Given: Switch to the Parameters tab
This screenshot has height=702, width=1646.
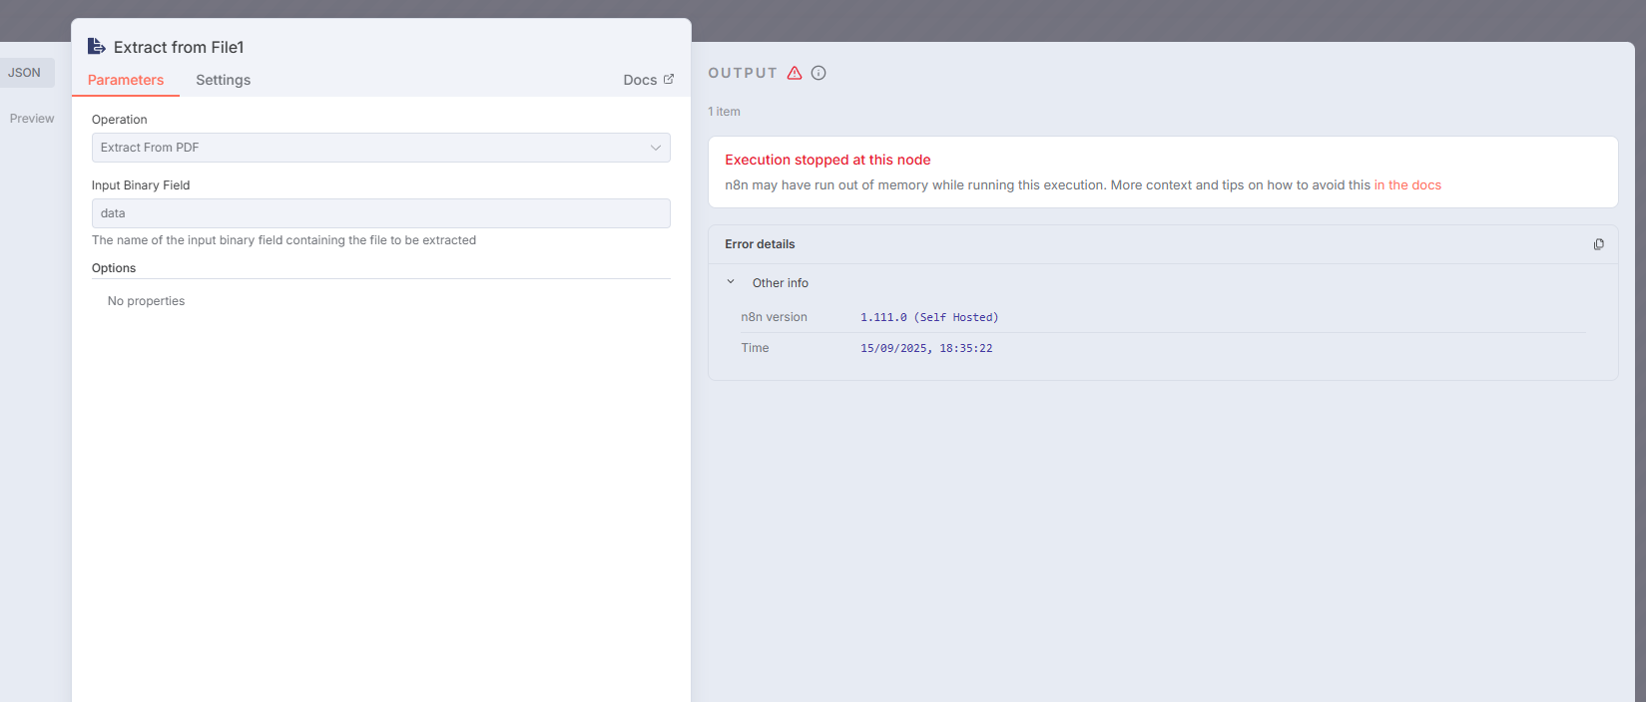Looking at the screenshot, I should tap(126, 80).
